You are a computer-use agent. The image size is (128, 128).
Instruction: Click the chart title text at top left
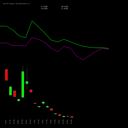coord(16,4)
